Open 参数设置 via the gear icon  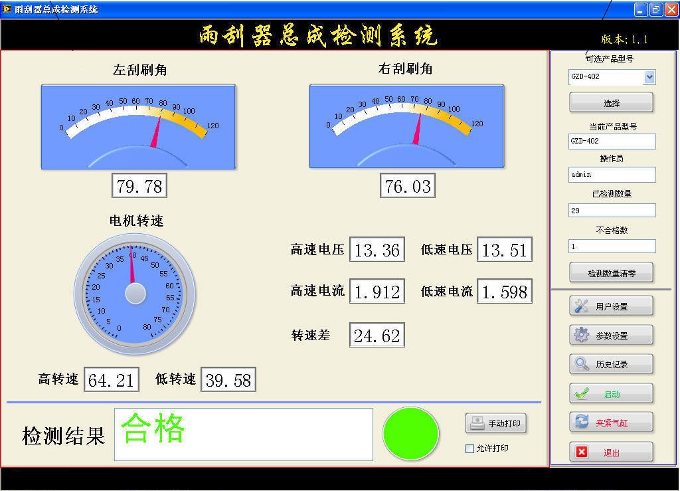tap(582, 336)
